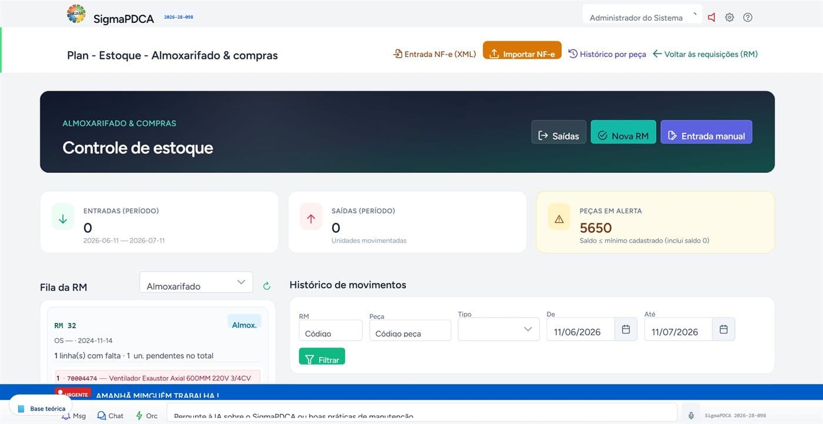Click the Entrada manual button
Image resolution: width=823 pixels, height=424 pixels.
706,132
